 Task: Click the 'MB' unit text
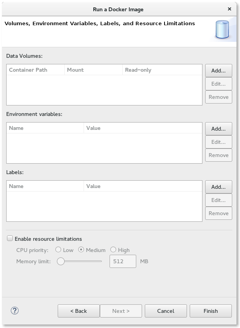144,261
